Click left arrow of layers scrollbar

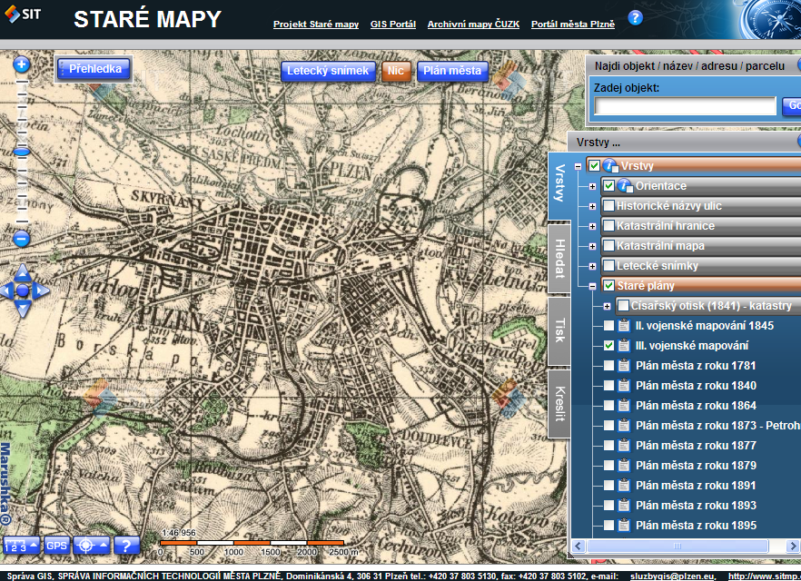[578, 546]
